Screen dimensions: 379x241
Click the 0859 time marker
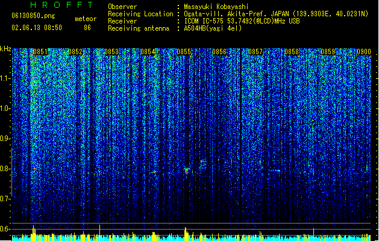(328, 52)
